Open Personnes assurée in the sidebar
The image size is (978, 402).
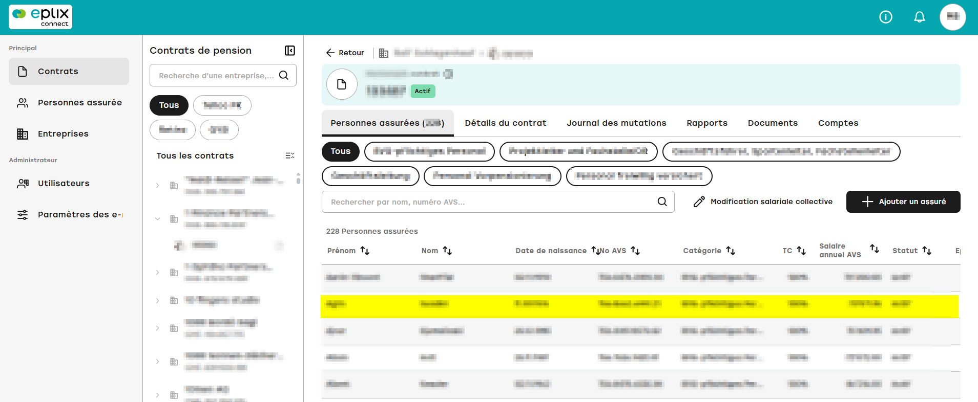point(69,103)
